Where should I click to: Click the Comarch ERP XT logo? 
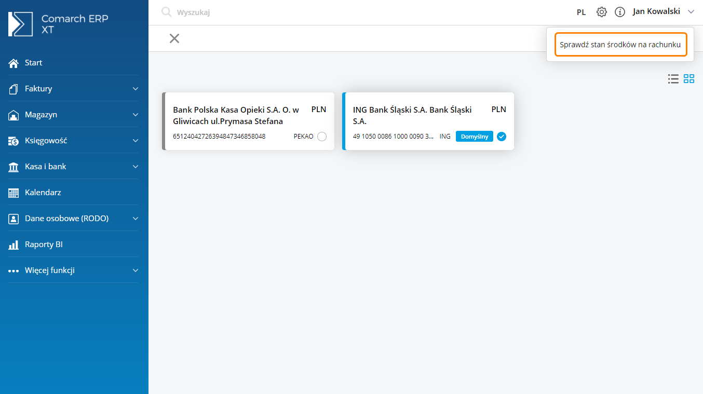(x=58, y=24)
